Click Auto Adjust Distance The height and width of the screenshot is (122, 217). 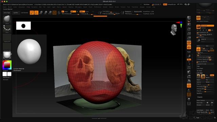tap(202, 21)
